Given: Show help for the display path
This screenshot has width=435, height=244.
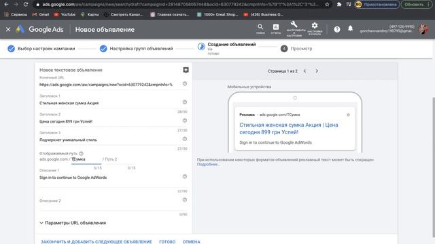Looking at the screenshot, I should pyautogui.click(x=81, y=153).
